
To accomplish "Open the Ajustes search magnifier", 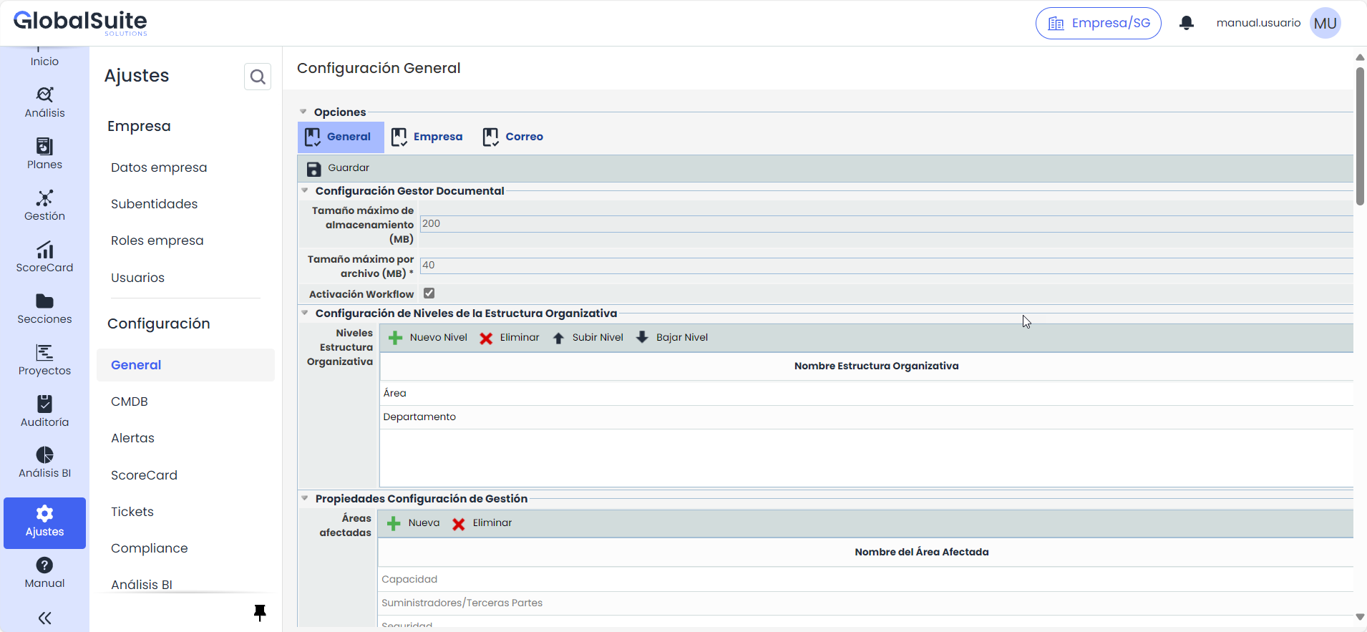I will point(258,77).
